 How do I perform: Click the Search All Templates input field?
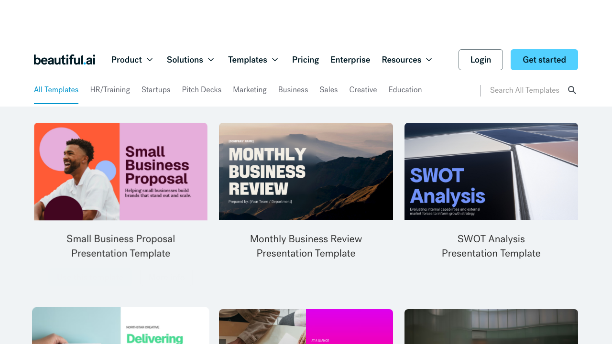pos(525,90)
